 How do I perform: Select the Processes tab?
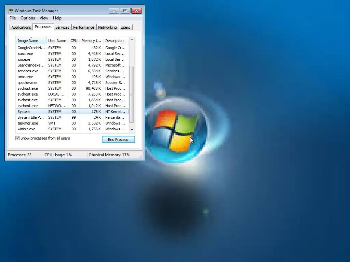click(x=43, y=27)
